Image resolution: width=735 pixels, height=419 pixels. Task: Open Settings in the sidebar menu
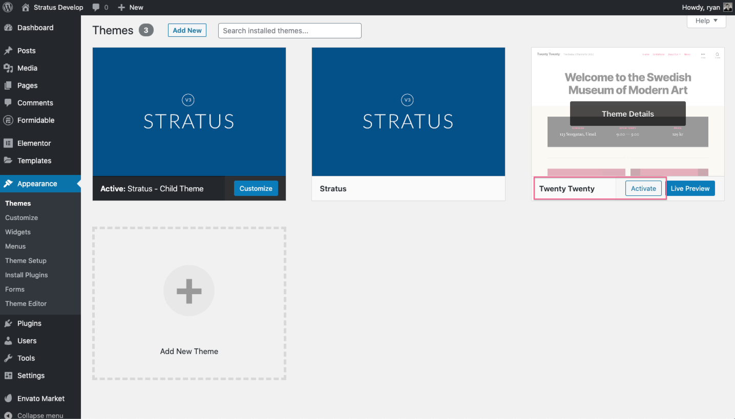[x=40, y=376]
